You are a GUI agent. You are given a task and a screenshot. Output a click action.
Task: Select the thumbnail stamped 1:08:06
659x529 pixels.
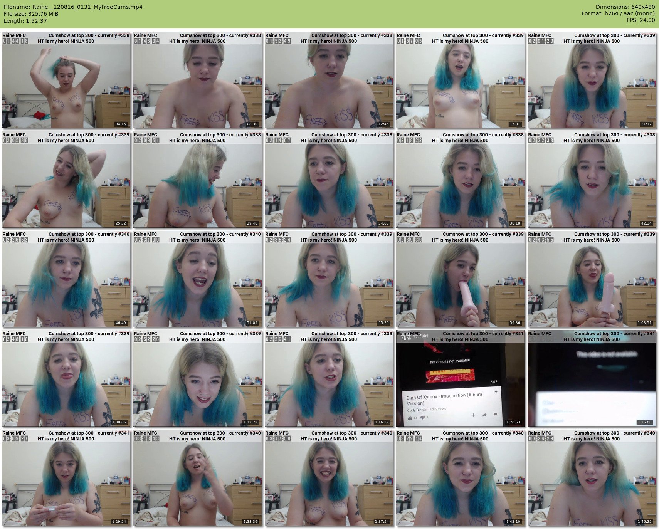(66, 378)
